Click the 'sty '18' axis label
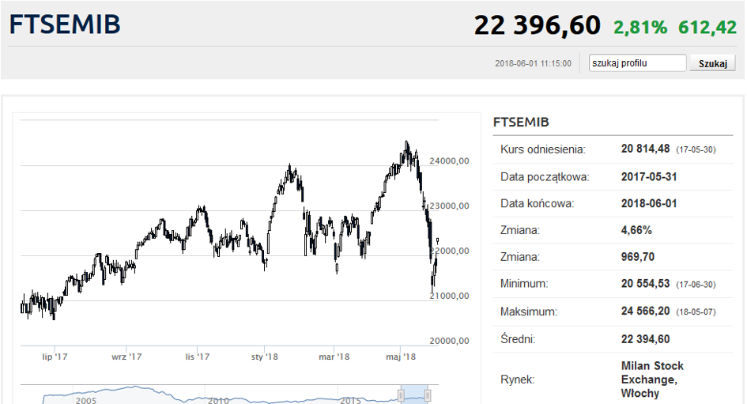Screen dimensions: 747x404 pos(264,357)
